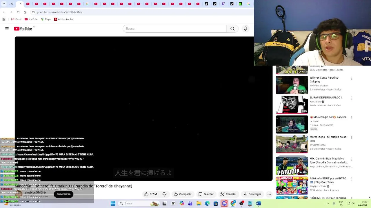Image resolution: width=371 pixels, height=208 pixels.
Task: Open options for Adivina la SERIE video
Action: click(352, 179)
